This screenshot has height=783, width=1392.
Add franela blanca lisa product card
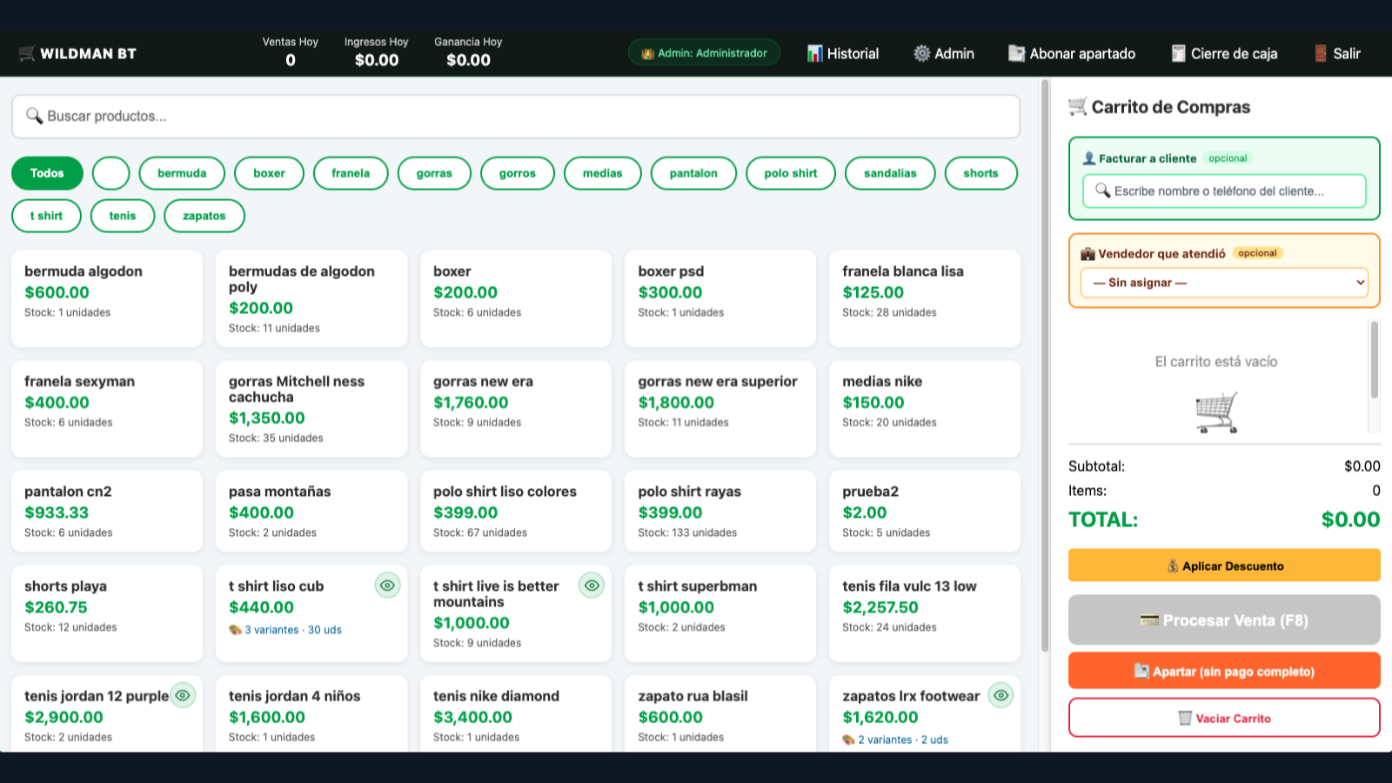[925, 298]
